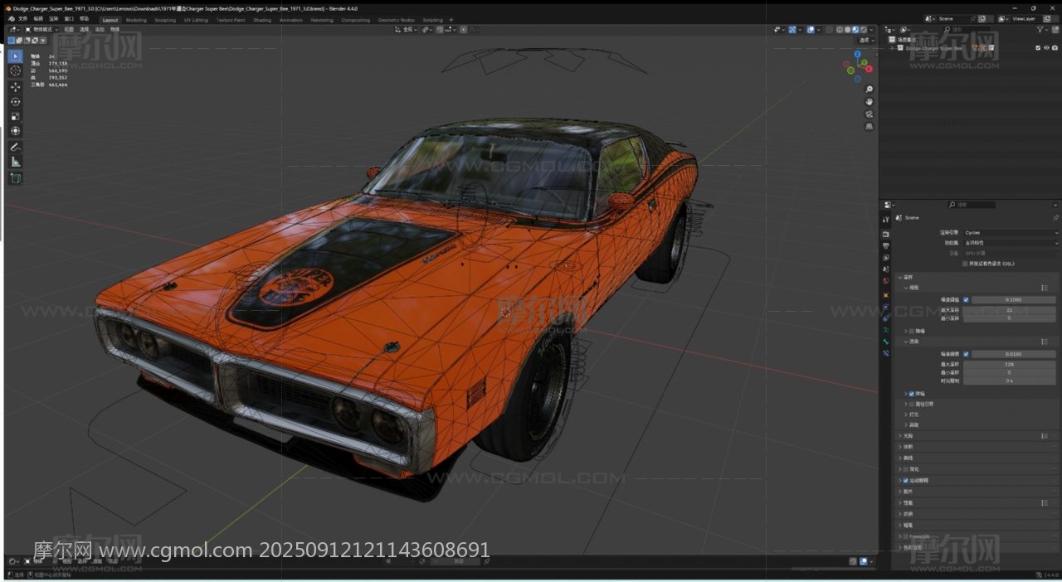Expand the Volumes panel
This screenshot has width=1062, height=582.
(x=899, y=447)
